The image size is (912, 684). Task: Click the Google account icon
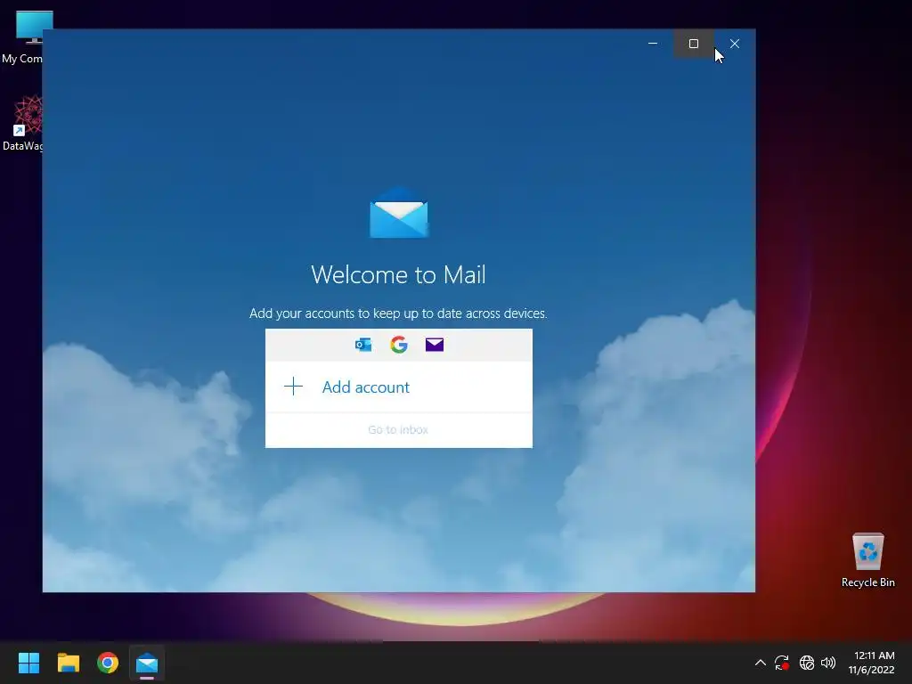[x=399, y=345]
